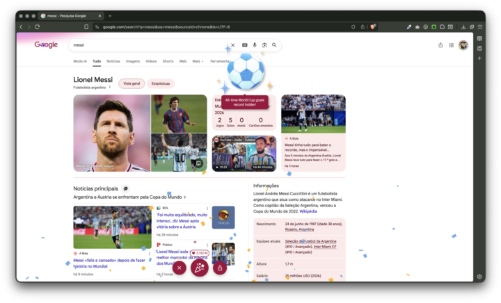Click the soccer ball celebration icon

[246, 72]
